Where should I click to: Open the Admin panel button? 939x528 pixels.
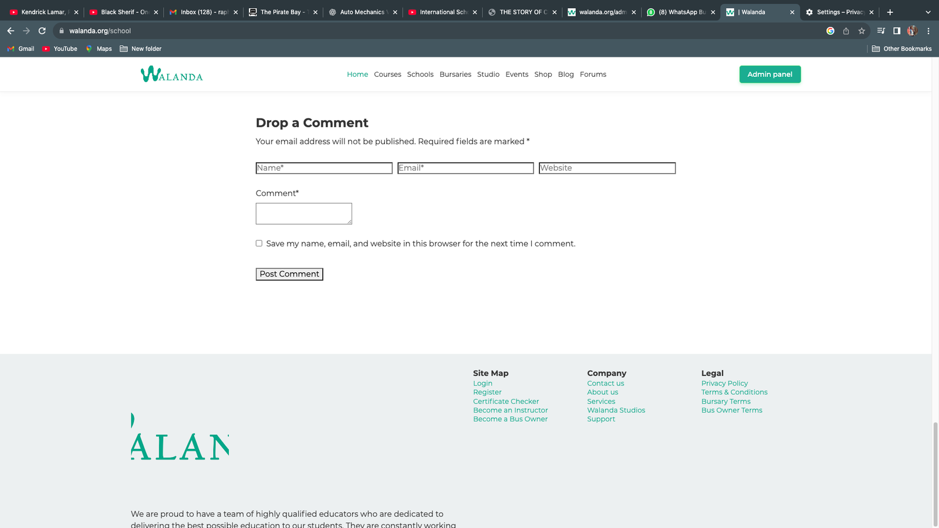pyautogui.click(x=769, y=75)
